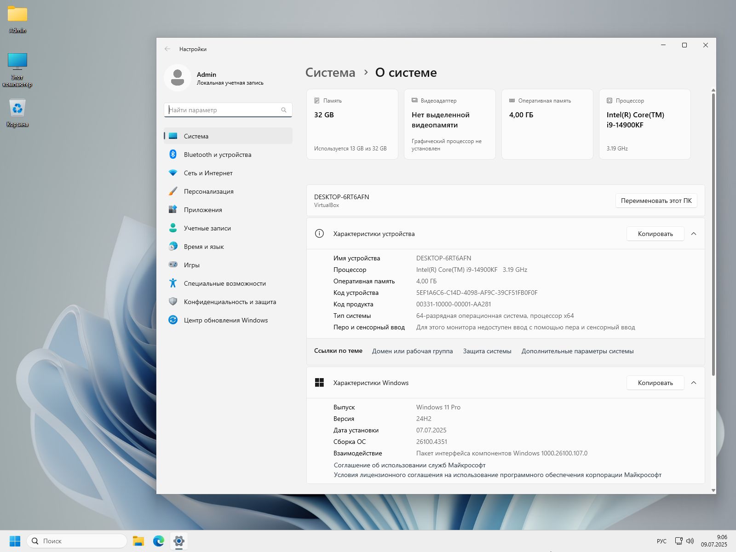Viewport: 736px width, 552px height.
Task: Click the Windows 11 Pro edition value
Action: pyautogui.click(x=438, y=407)
